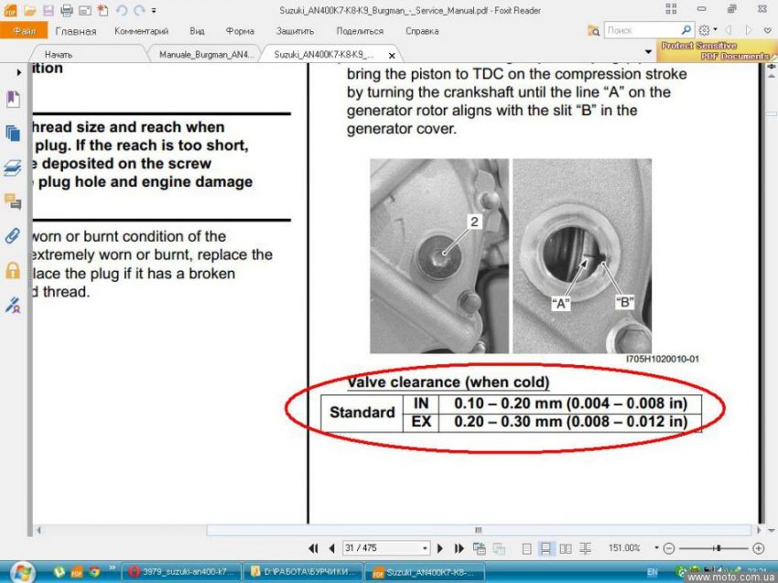Save the document with the floppy icon
The height and width of the screenshot is (583, 778).
click(49, 10)
